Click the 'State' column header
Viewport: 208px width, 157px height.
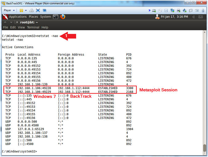click(x=102, y=54)
